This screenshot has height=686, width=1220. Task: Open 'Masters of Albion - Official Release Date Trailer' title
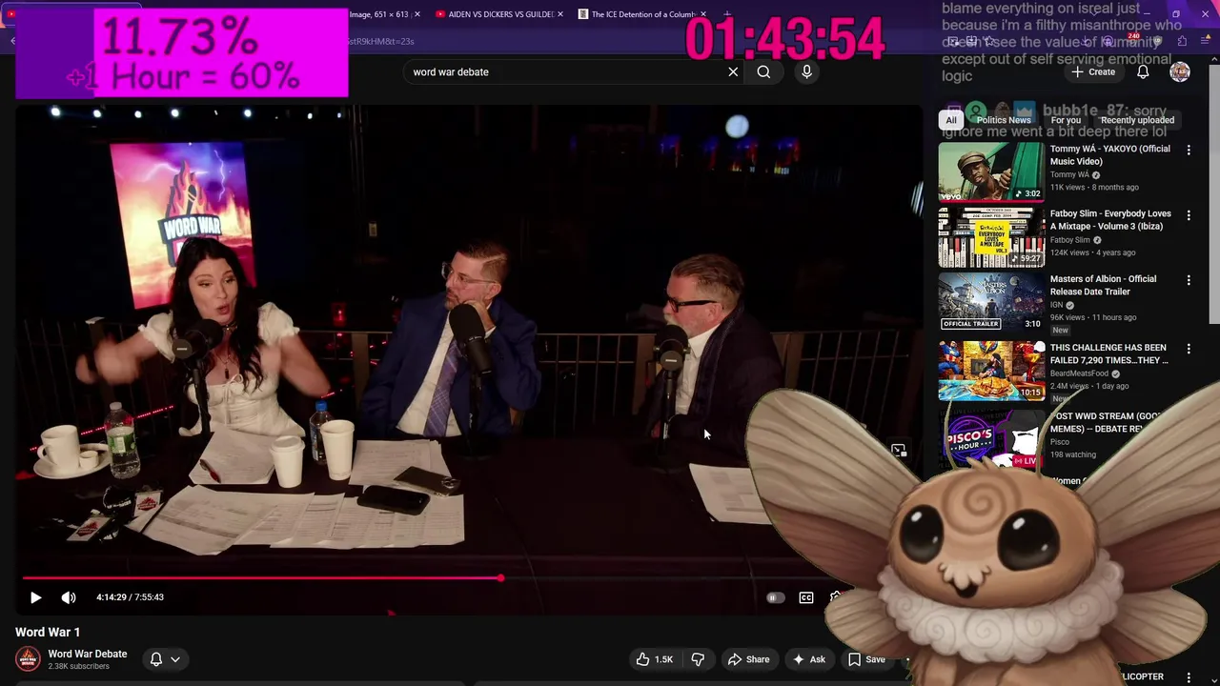tap(1103, 285)
